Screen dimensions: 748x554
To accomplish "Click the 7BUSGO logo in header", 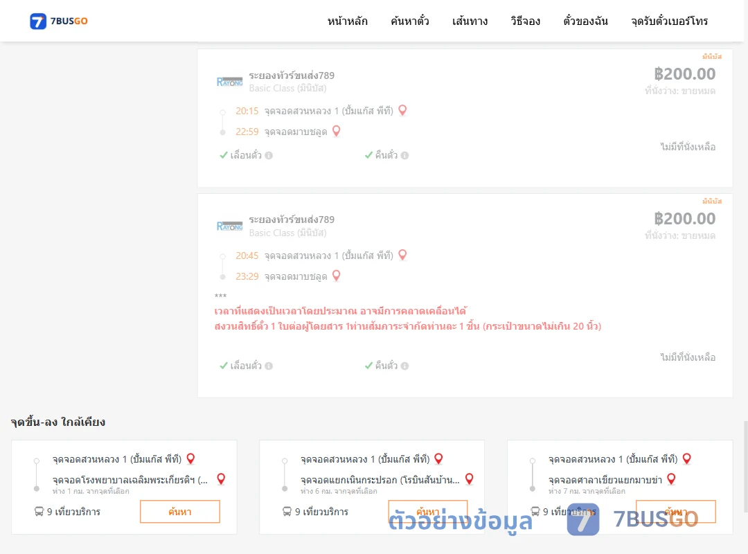I will pyautogui.click(x=59, y=21).
